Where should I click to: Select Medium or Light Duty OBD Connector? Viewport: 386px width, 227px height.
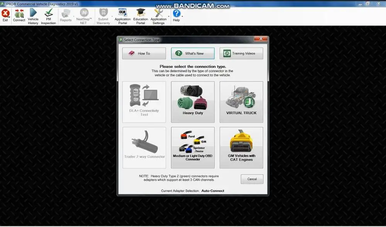click(x=193, y=148)
